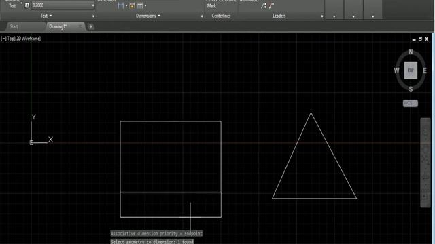Close the drawing viewport window

click(427, 39)
